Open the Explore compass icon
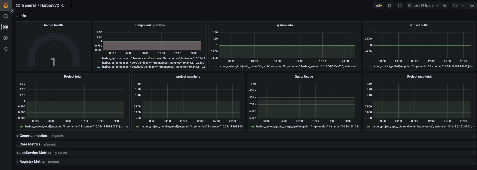 [6, 38]
